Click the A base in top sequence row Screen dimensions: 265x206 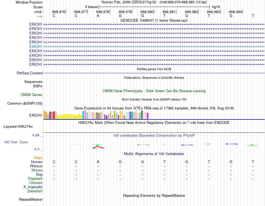click(x=98, y=16)
